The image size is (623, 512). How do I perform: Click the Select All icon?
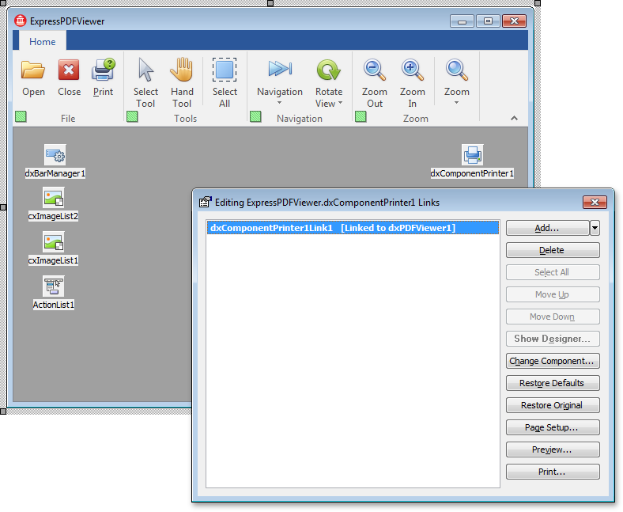[225, 70]
